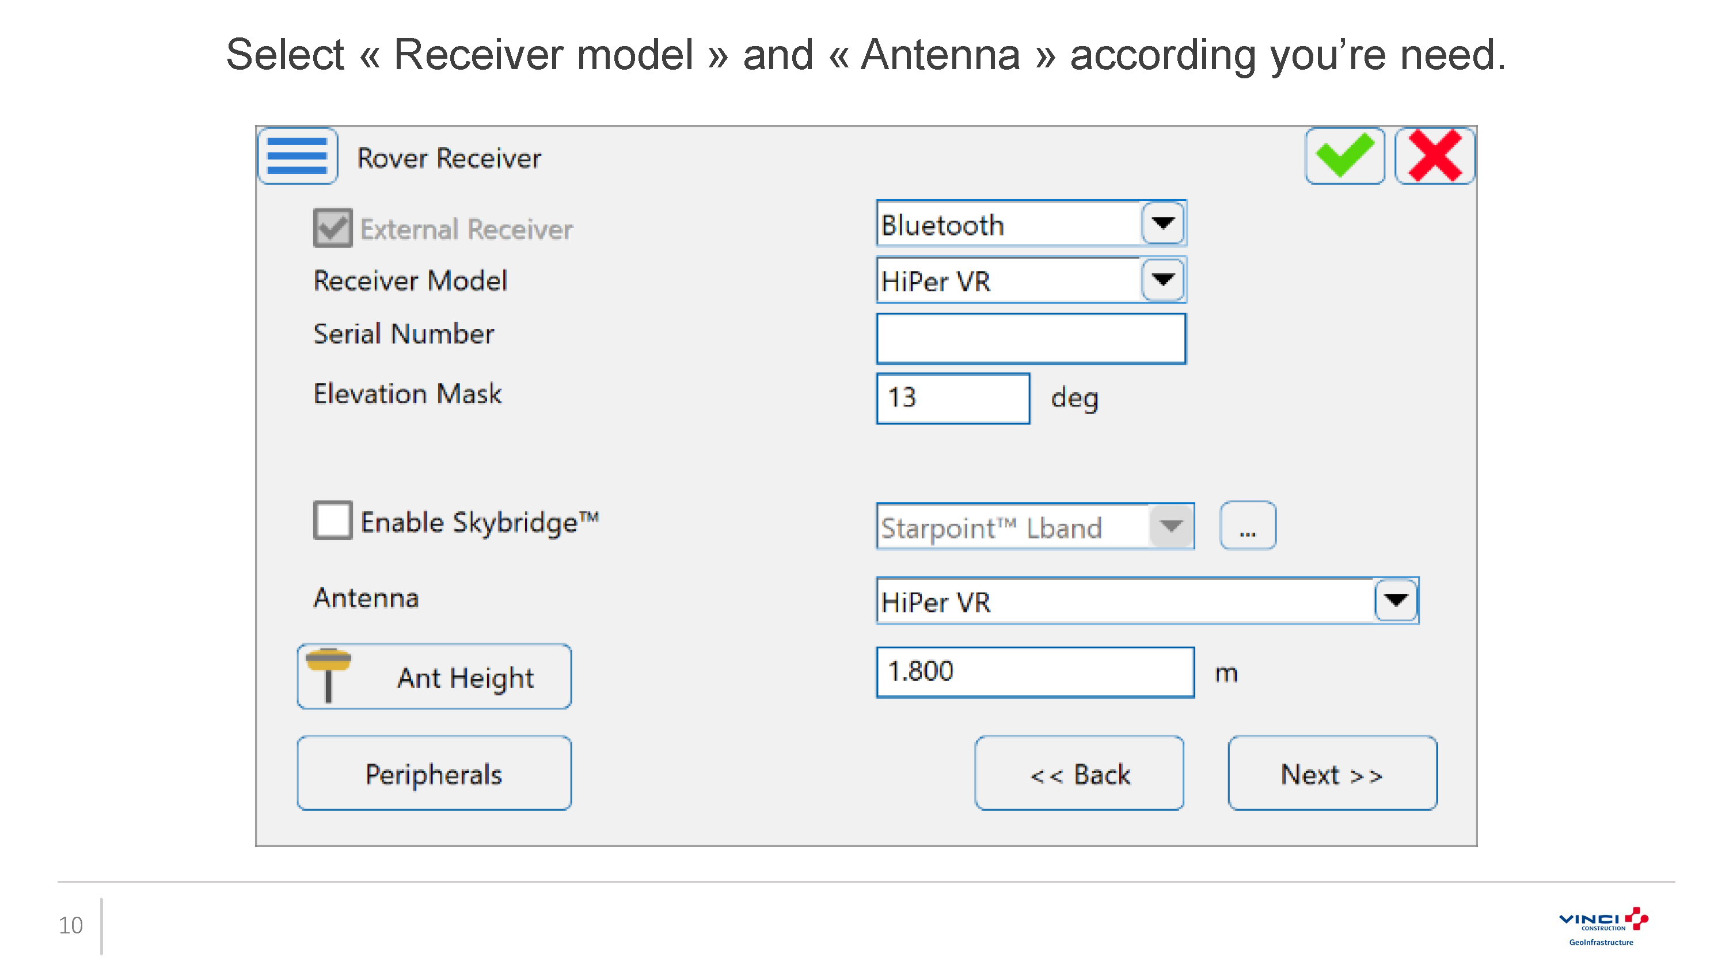The width and height of the screenshot is (1733, 972).
Task: Click the antenna height field 1.800
Action: (1035, 672)
